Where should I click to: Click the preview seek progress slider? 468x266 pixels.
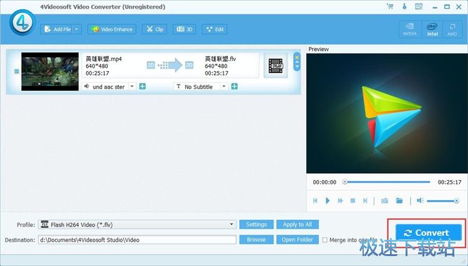tap(387, 182)
